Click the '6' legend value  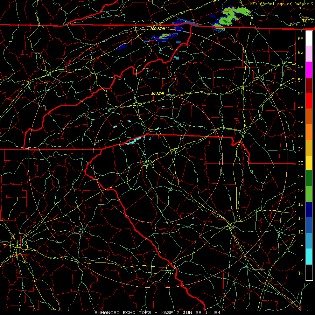(302, 246)
